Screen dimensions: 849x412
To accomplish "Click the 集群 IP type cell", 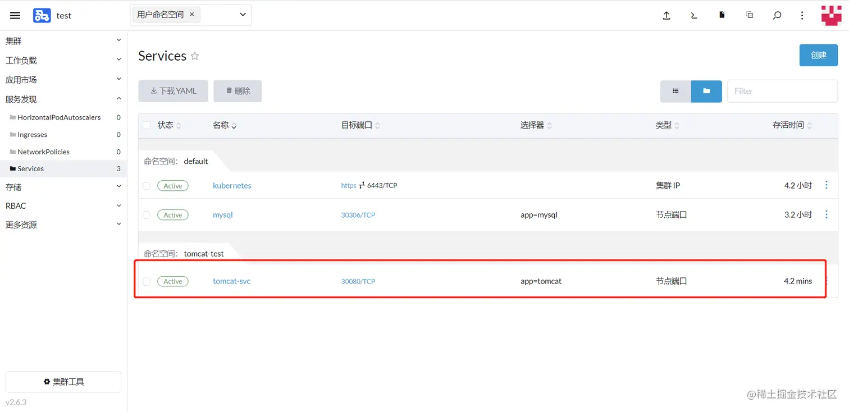I will (668, 186).
